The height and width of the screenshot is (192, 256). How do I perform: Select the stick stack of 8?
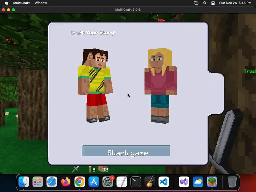92,169
